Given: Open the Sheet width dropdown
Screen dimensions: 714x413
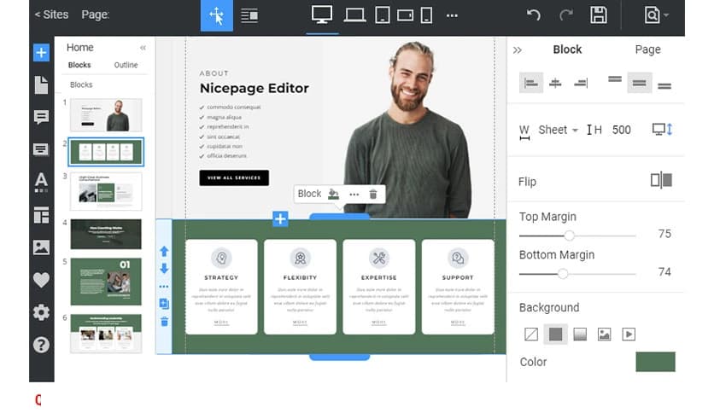Looking at the screenshot, I should 559,130.
